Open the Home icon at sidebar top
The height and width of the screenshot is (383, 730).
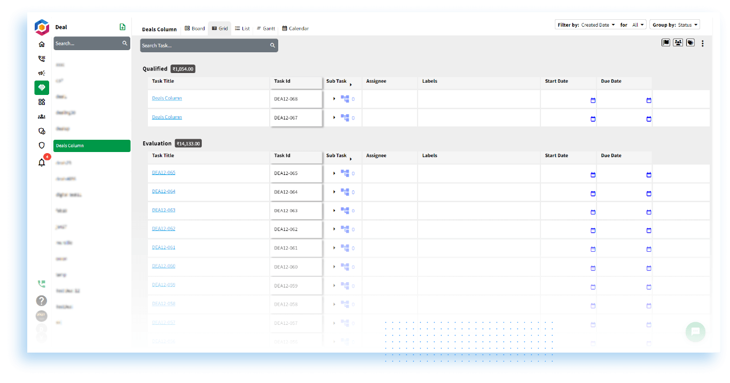[42, 44]
